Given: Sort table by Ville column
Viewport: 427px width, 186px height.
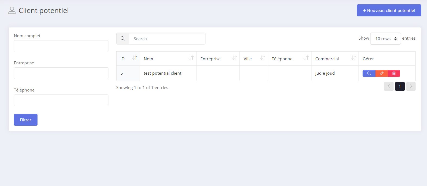Looking at the screenshot, I should 262,58.
